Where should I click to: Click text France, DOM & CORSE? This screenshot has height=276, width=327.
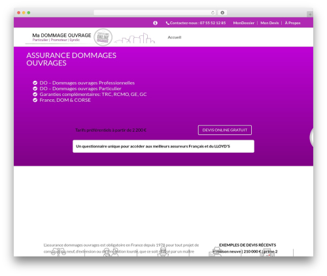click(x=65, y=100)
